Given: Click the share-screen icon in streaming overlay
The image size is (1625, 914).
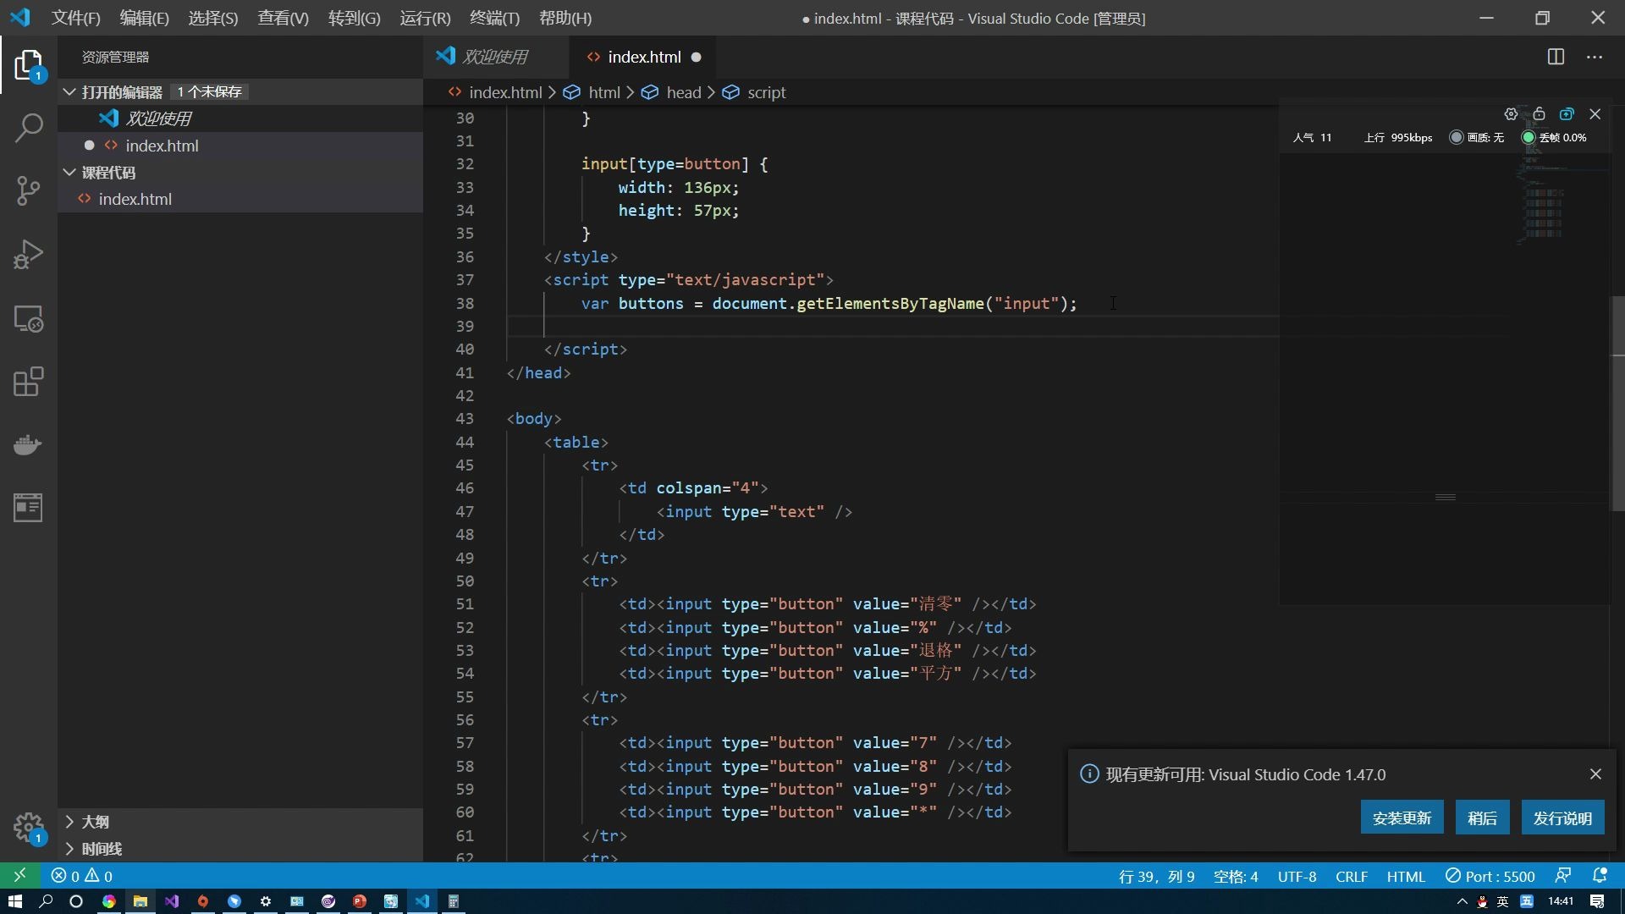Looking at the screenshot, I should tap(1567, 114).
